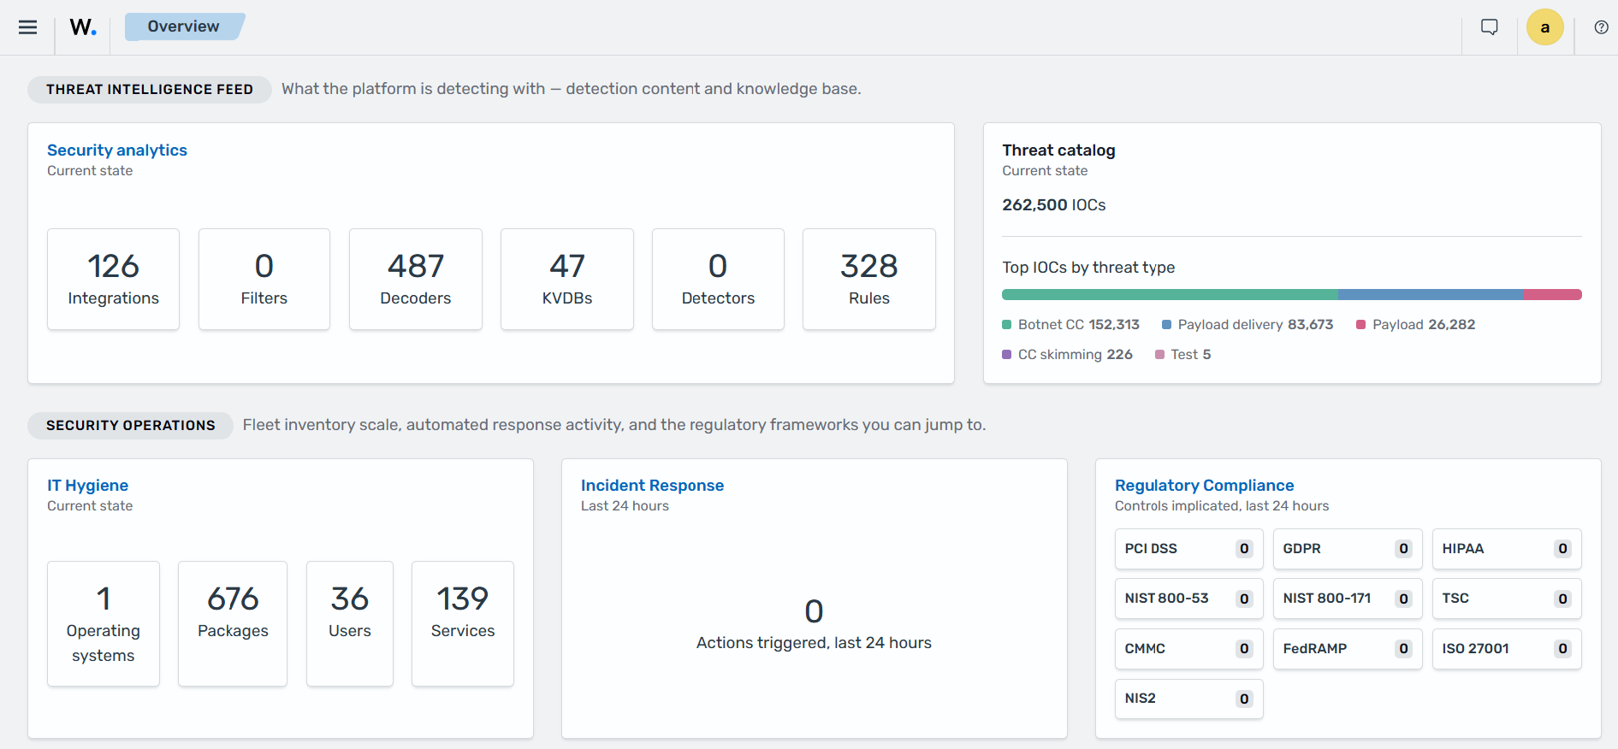Select the Botnet CC legend entry
This screenshot has width=1618, height=749.
tap(1070, 325)
